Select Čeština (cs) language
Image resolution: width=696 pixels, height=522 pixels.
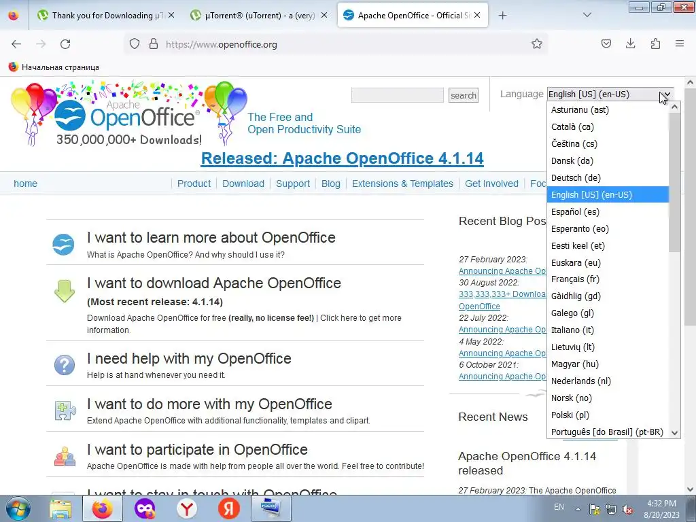click(608, 144)
